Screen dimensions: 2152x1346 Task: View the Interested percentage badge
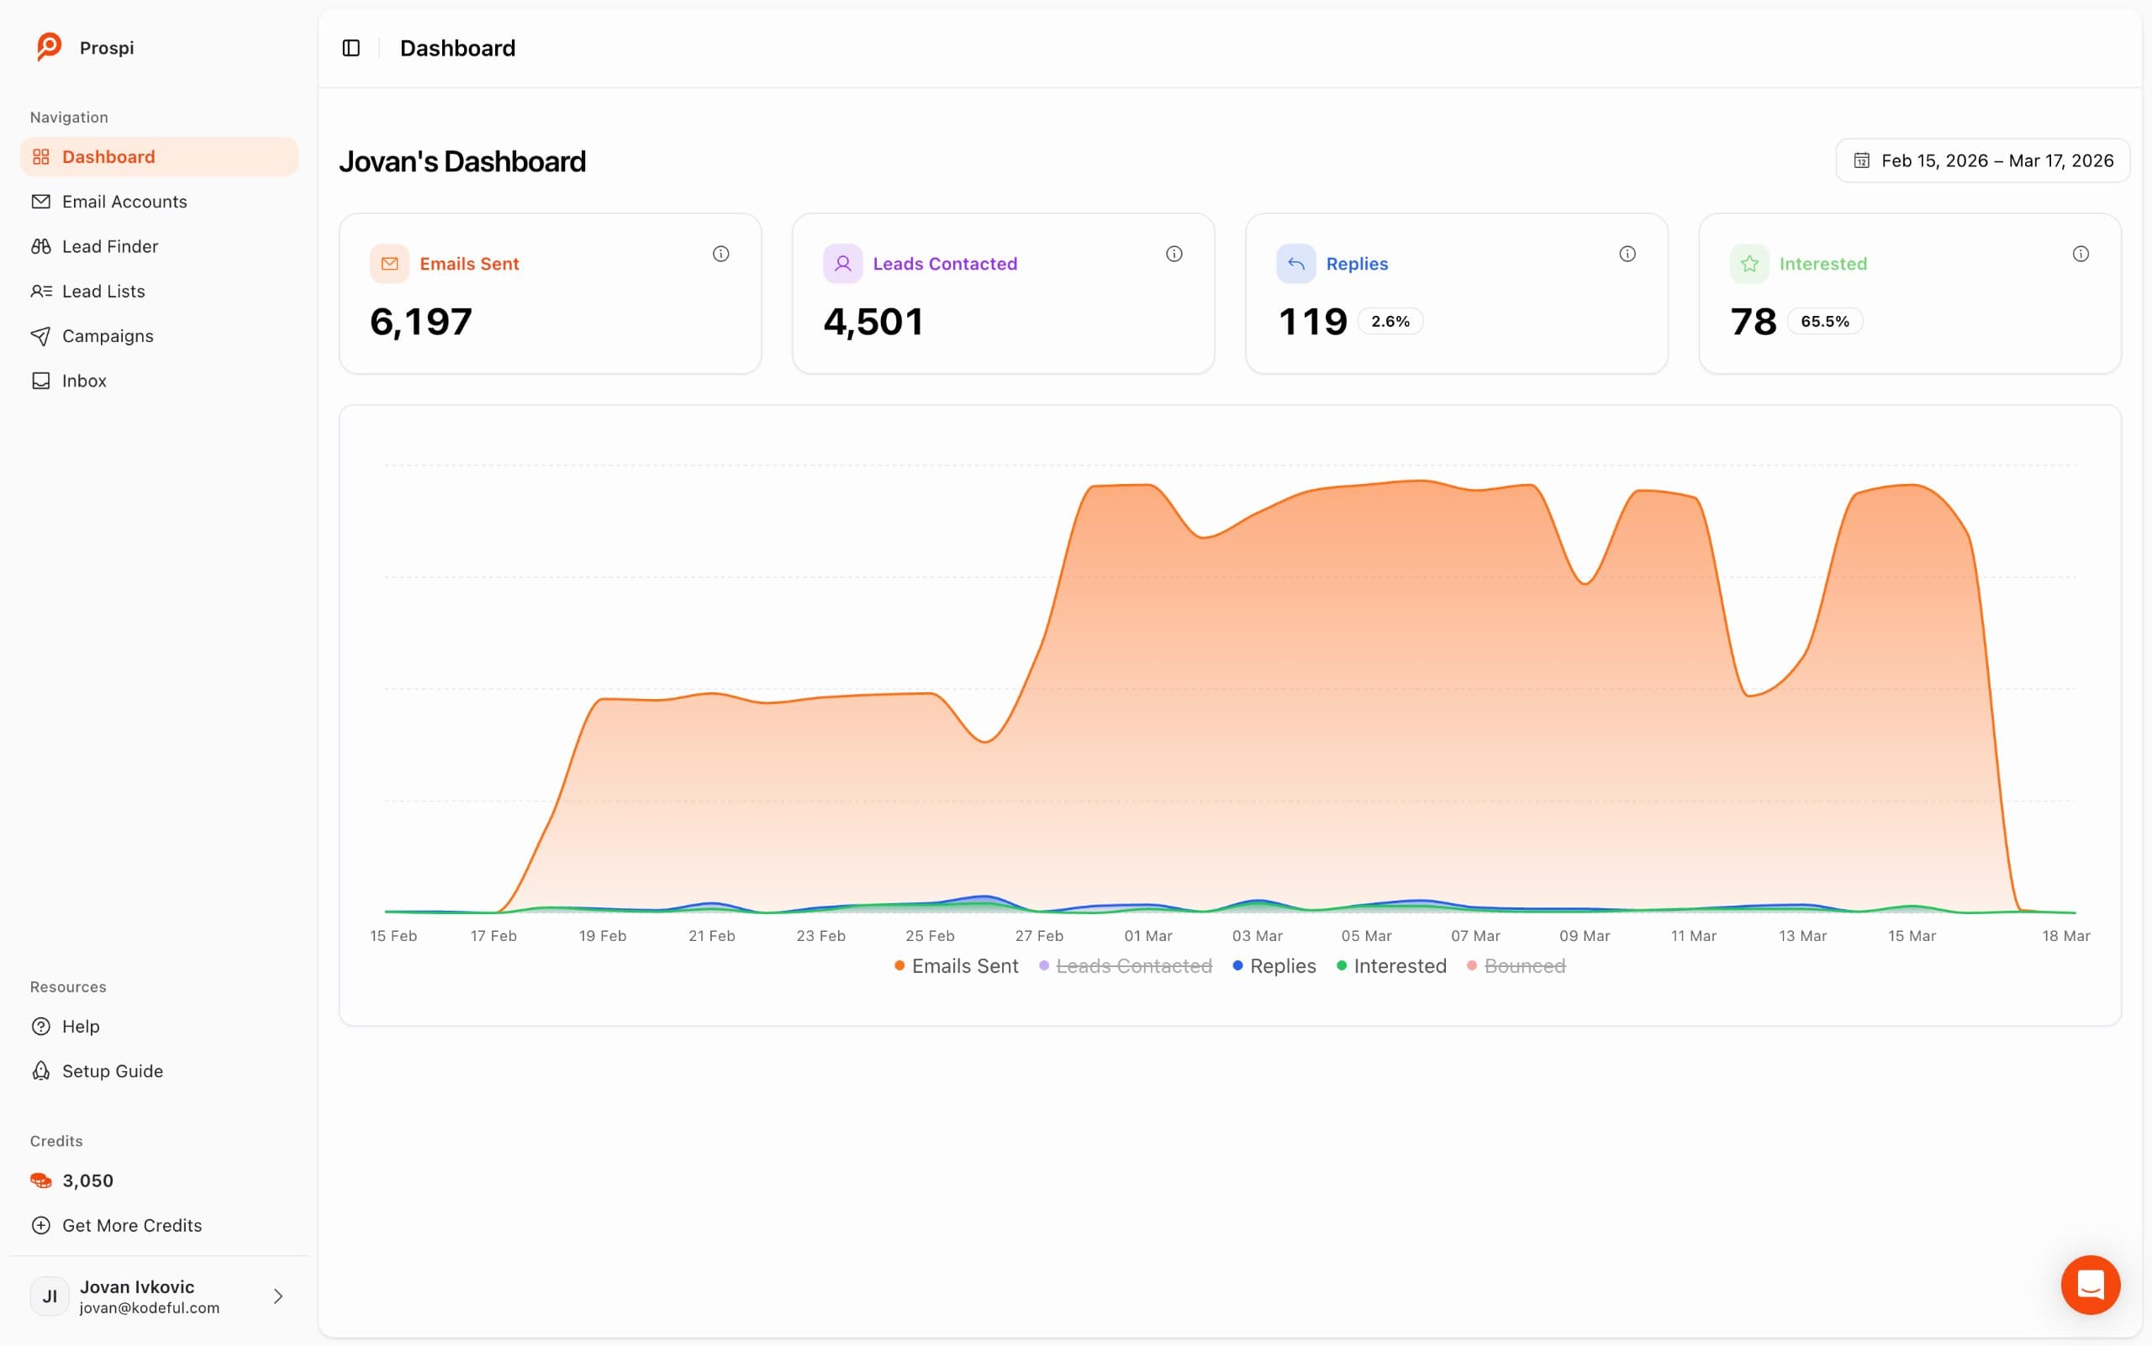[x=1824, y=320]
